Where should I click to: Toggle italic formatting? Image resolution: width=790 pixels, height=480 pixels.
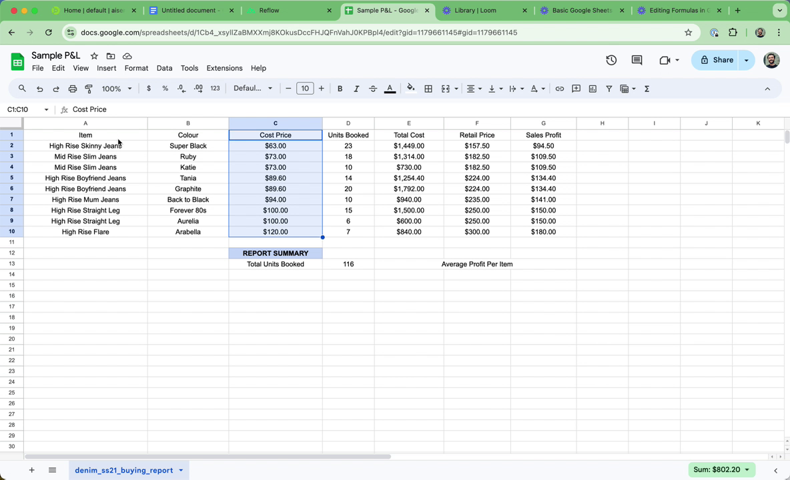click(x=356, y=88)
